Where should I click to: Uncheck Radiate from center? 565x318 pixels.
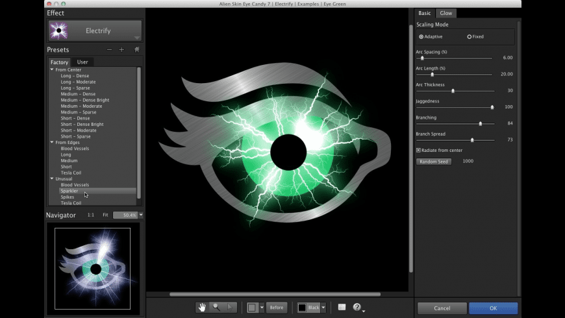tap(418, 150)
